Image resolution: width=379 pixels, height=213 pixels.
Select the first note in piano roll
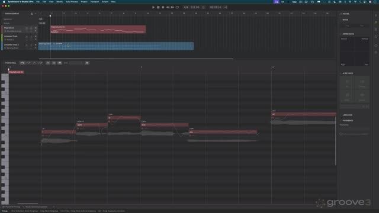click(x=59, y=132)
